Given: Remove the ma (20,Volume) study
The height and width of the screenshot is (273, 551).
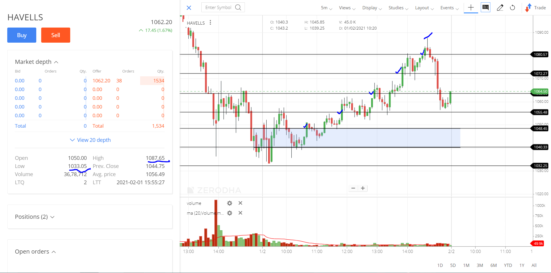Looking at the screenshot, I should tap(240, 213).
